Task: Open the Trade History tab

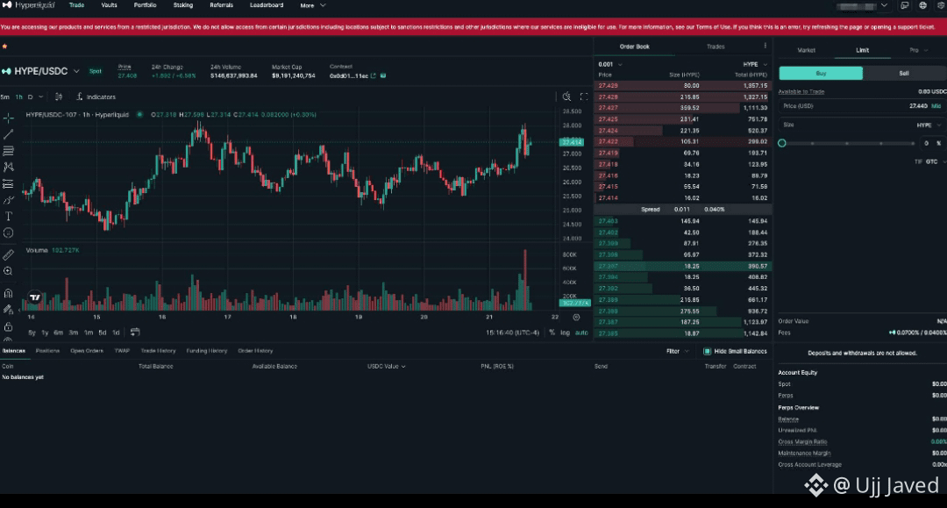Action: click(158, 350)
